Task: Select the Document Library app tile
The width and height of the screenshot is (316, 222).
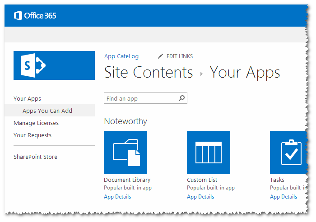Action: pyautogui.click(x=125, y=153)
